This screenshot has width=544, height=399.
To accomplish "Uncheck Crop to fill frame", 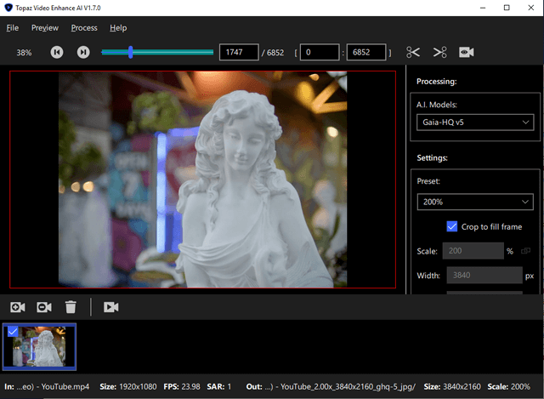I will click(x=452, y=226).
